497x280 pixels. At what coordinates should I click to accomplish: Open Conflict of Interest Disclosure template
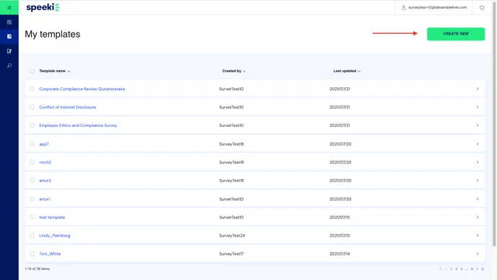[x=67, y=108]
